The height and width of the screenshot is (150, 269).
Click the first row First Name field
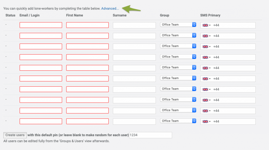[87, 25]
